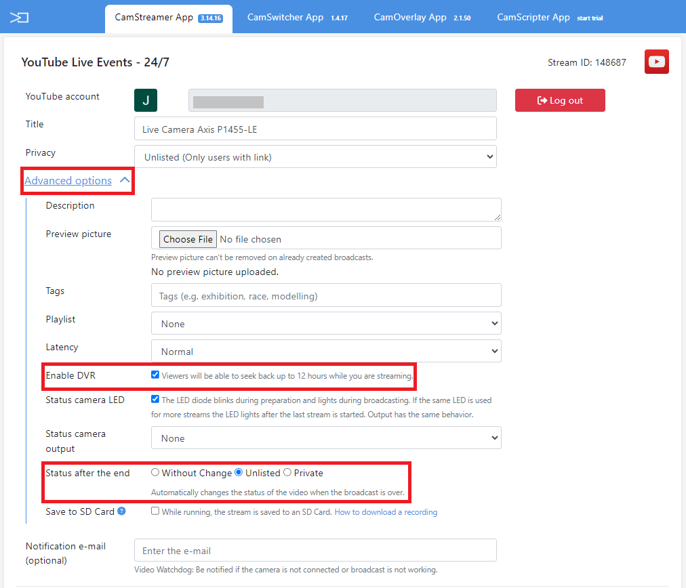Select the Private status radio option
This screenshot has height=588, width=686.
point(287,472)
